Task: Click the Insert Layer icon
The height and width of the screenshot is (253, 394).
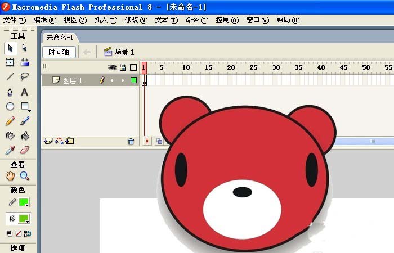Action: pyautogui.click(x=48, y=141)
